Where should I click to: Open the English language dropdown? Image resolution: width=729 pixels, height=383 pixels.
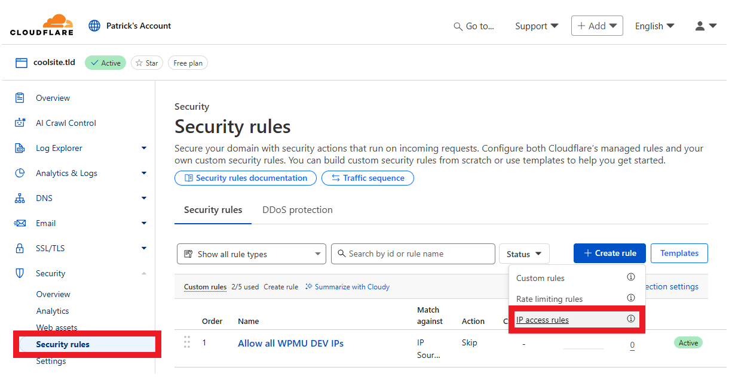(x=654, y=26)
